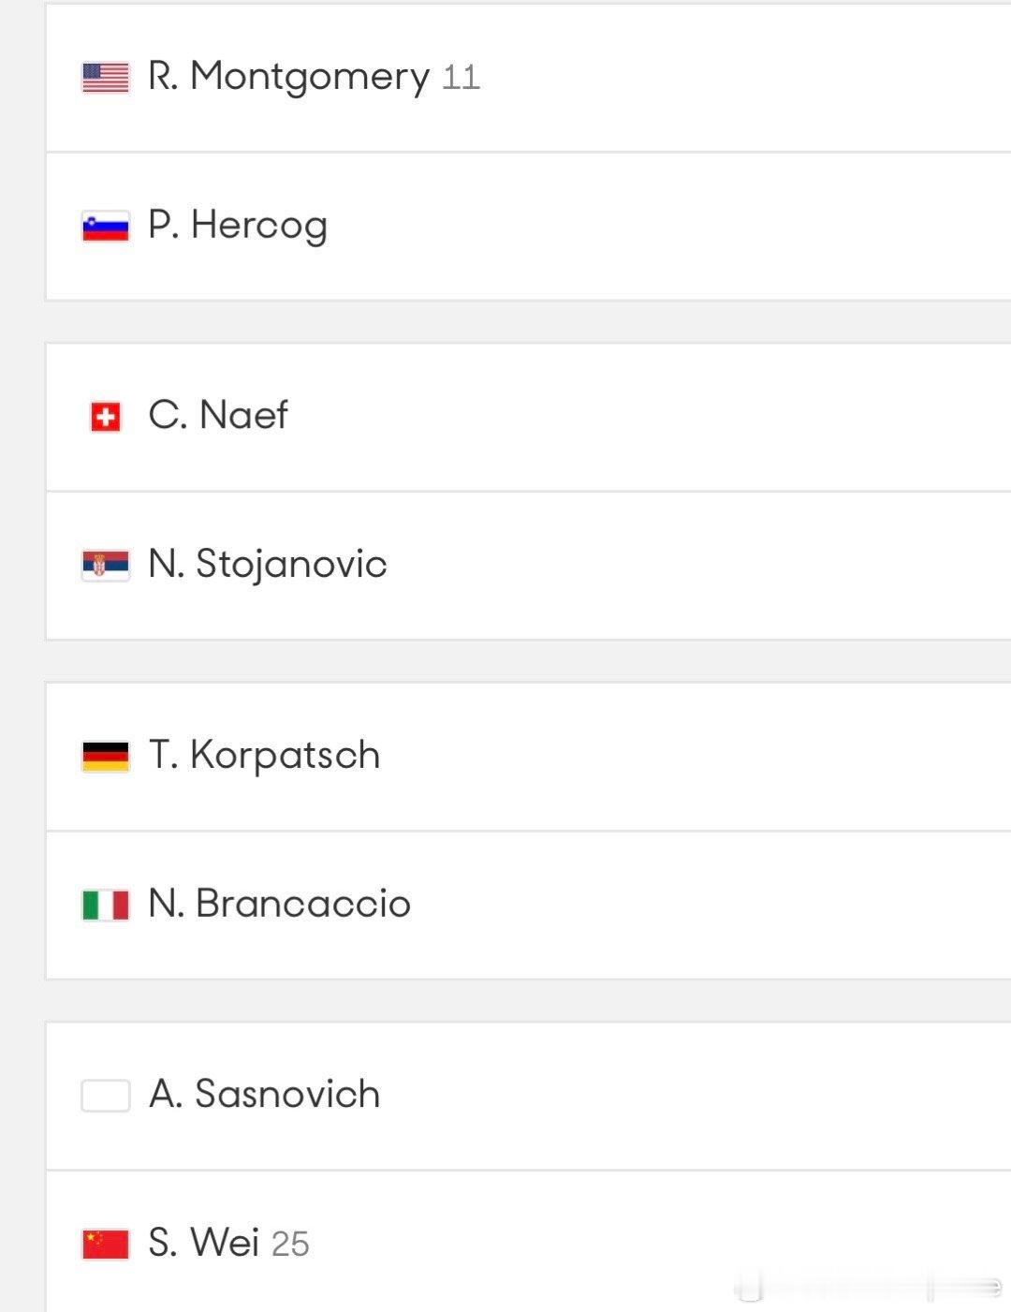Click the Slovenia flag beside P. Hercog
Viewport: 1011px width, 1312px height.
click(106, 227)
